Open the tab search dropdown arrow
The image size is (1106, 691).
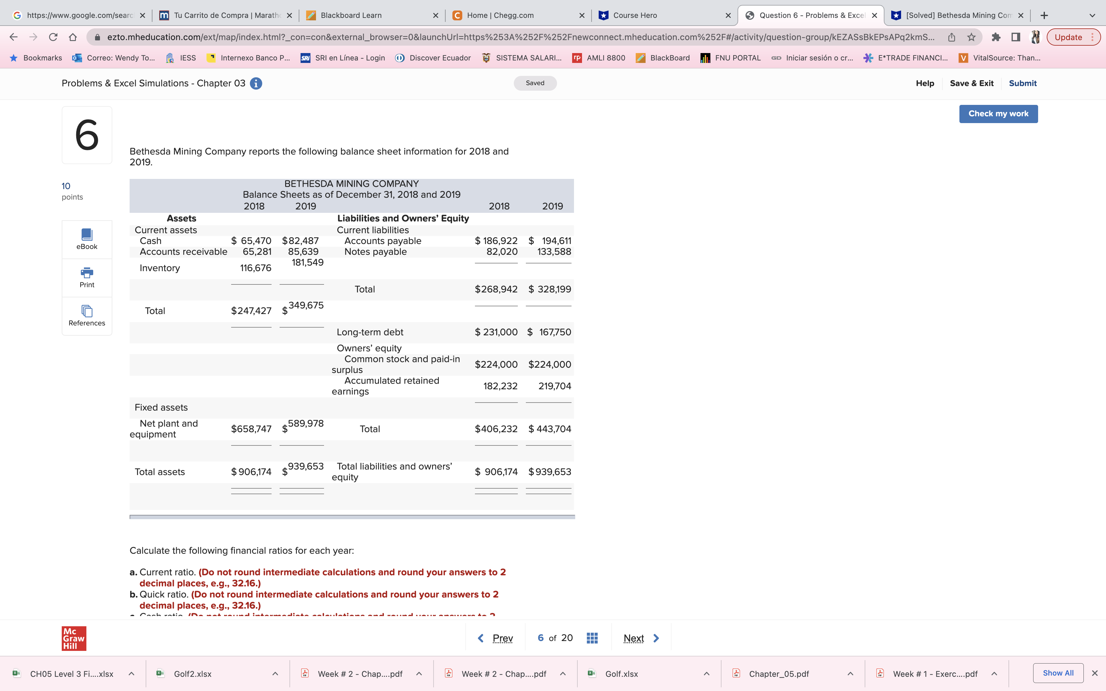(x=1092, y=15)
